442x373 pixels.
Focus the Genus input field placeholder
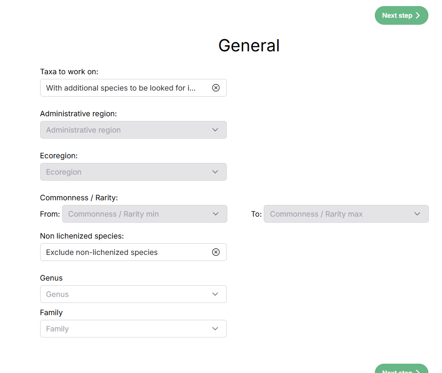click(x=57, y=295)
